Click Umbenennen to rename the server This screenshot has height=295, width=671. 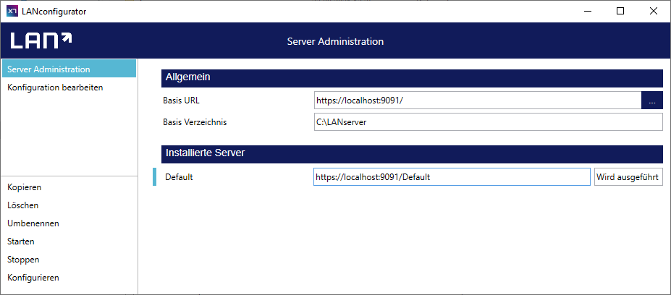[33, 223]
